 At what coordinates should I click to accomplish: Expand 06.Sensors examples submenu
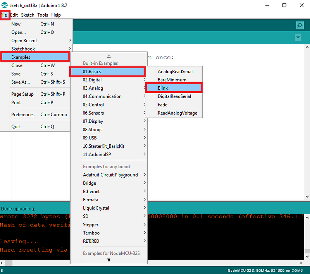click(109, 113)
